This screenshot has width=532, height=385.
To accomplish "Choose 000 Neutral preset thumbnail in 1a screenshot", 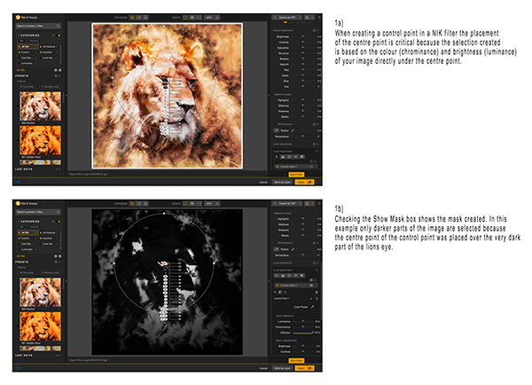I will [x=40, y=106].
